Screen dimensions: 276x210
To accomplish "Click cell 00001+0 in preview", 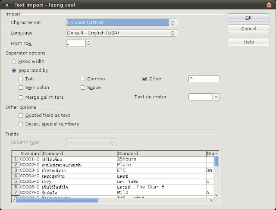I will point(31,159).
